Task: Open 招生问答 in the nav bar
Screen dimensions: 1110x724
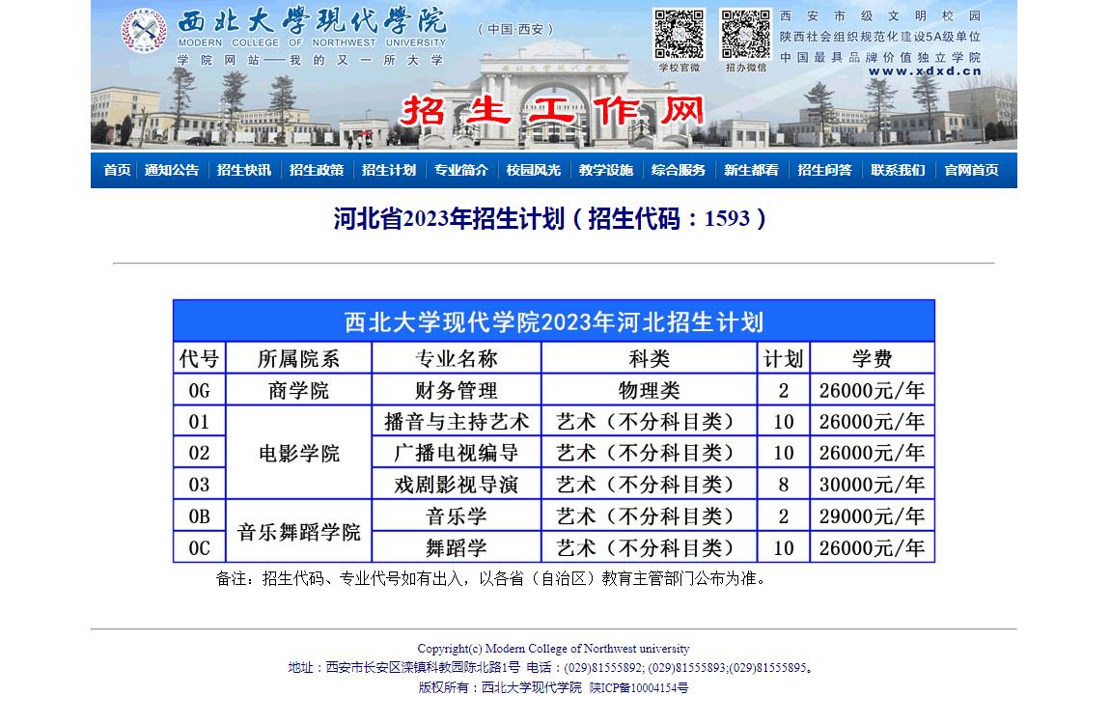Action: coord(824,170)
